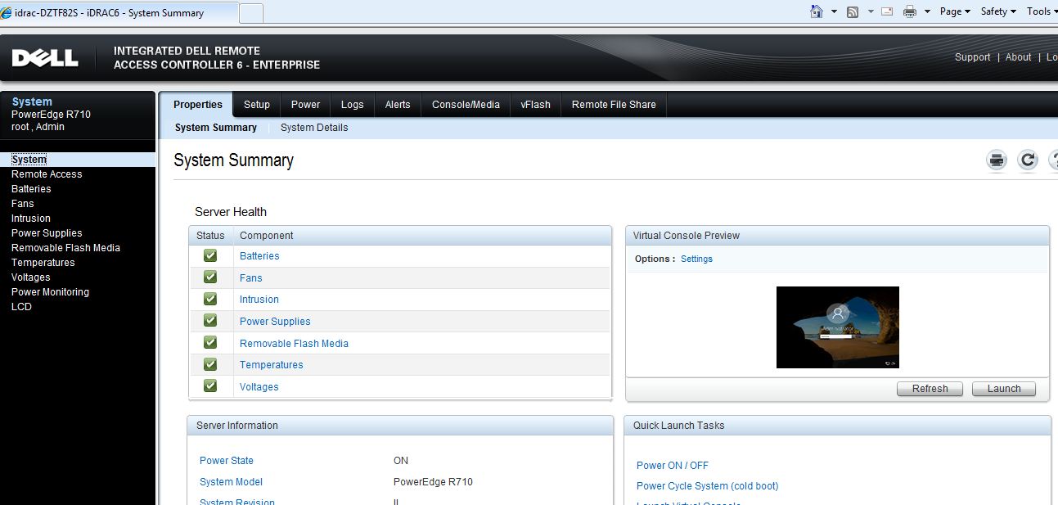Open help via the question mark icon

tap(1054, 160)
